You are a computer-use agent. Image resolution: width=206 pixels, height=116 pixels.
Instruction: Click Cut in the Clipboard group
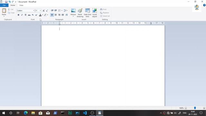(x=11, y=9)
